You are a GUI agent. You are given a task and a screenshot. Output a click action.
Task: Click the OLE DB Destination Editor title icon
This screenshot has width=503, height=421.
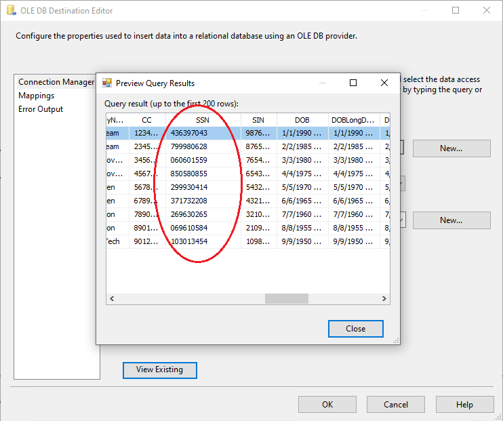tap(10, 11)
